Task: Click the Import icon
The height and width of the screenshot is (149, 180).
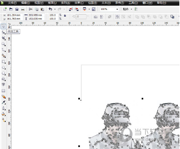Action: point(71,9)
